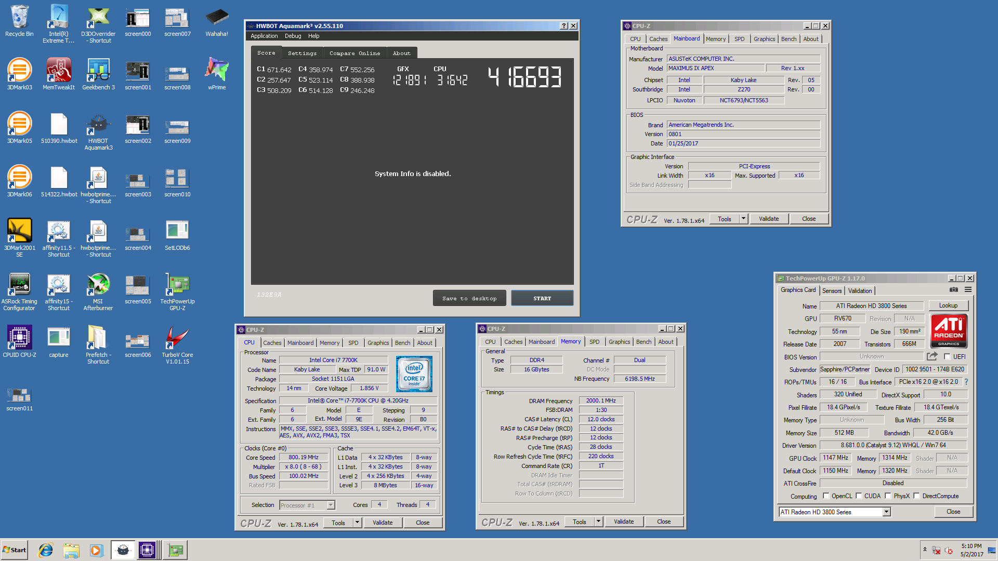
Task: Select the 3DMark2001 SE desktop icon
Action: 19,237
